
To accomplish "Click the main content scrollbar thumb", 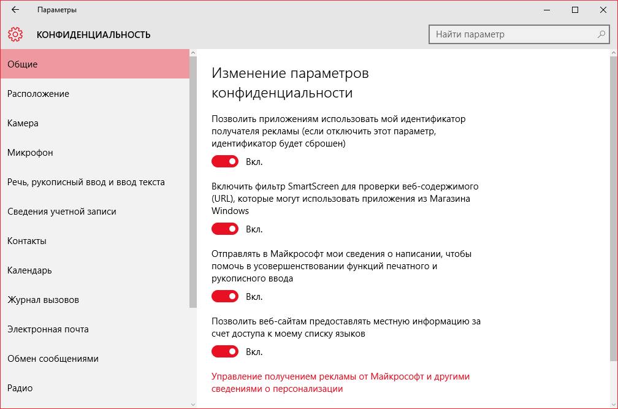I will (x=614, y=208).
